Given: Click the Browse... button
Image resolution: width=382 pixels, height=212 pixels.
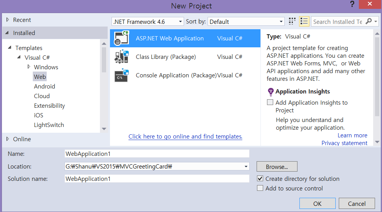Looking at the screenshot, I should click(x=277, y=167).
